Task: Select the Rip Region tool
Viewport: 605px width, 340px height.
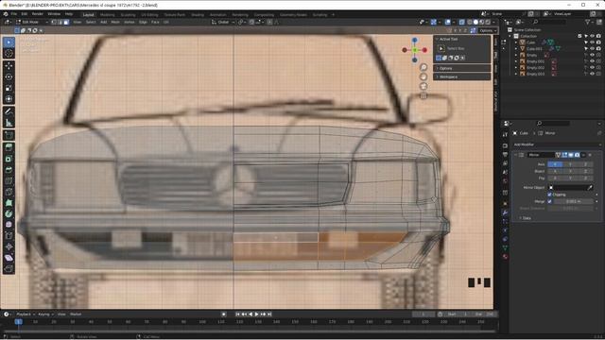Action: tap(9, 268)
